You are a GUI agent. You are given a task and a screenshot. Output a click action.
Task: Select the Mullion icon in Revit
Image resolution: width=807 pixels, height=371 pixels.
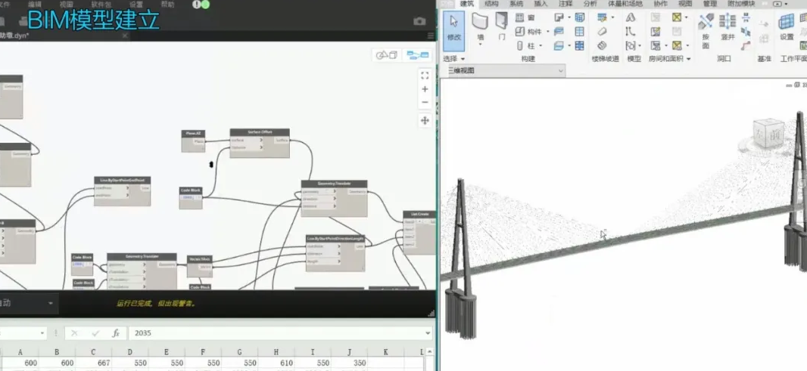click(x=580, y=46)
